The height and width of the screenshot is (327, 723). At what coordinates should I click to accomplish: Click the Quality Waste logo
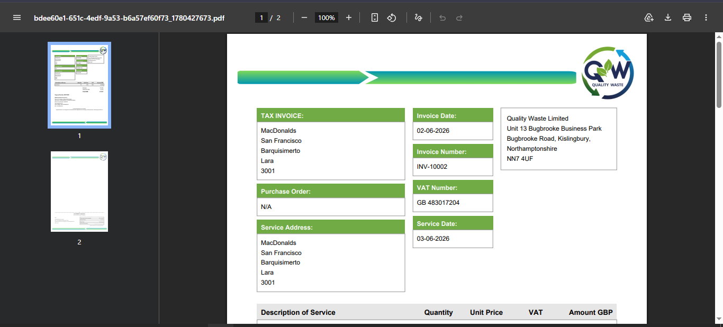608,73
